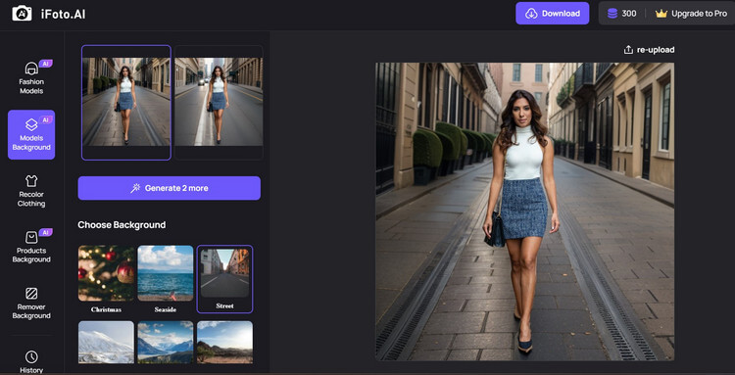Choose the Street background
Viewport: 735px width, 375px height.
coord(224,279)
